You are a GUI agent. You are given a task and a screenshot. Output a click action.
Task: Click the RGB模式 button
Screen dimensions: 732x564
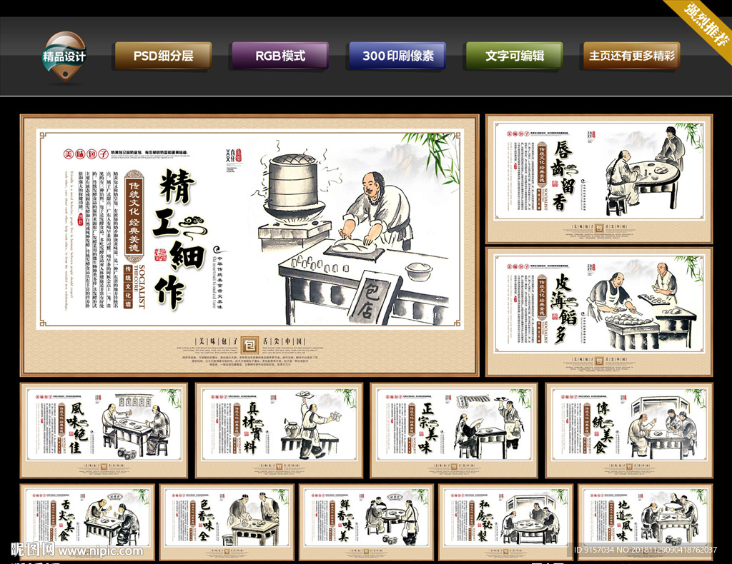(x=280, y=56)
